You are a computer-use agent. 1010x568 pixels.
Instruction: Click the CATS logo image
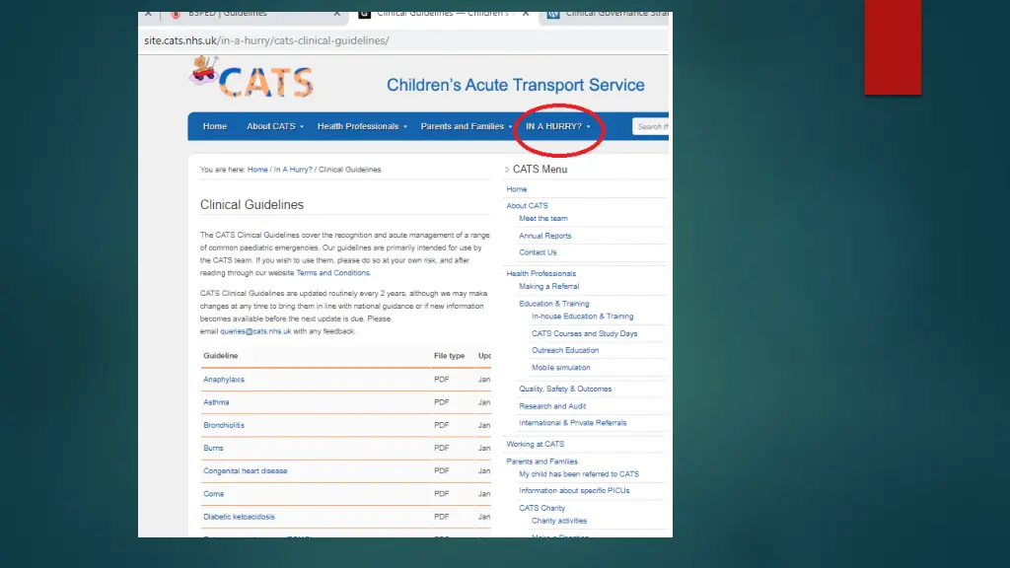[x=252, y=77]
